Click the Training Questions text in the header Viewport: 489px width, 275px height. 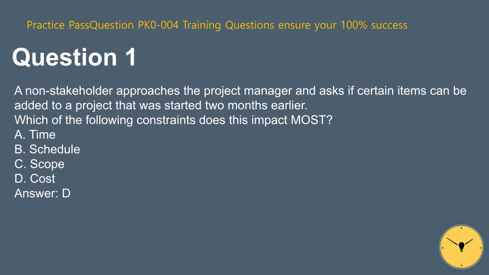[228, 25]
